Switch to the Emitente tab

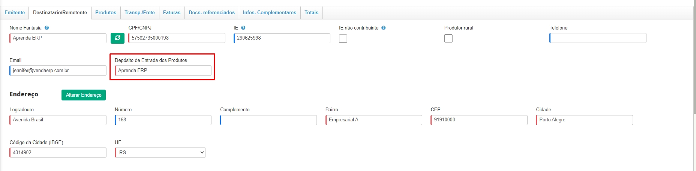point(15,13)
